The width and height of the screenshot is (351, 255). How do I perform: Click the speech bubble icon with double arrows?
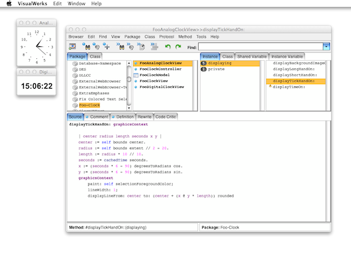tap(130, 46)
